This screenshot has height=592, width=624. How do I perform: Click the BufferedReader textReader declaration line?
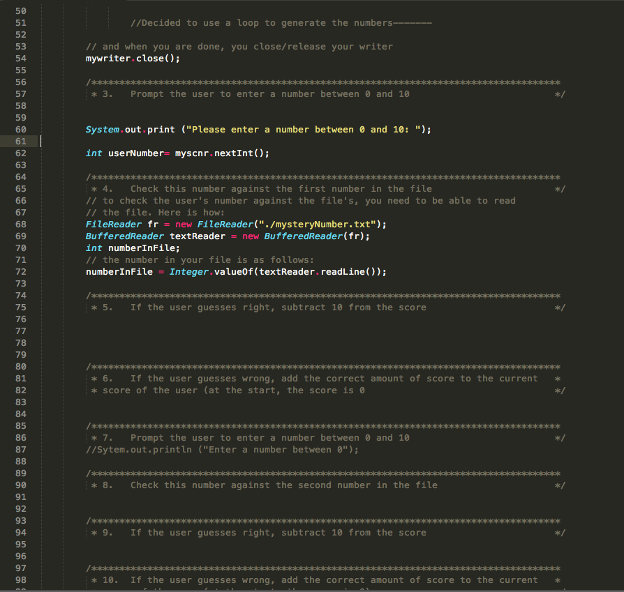[x=228, y=236]
